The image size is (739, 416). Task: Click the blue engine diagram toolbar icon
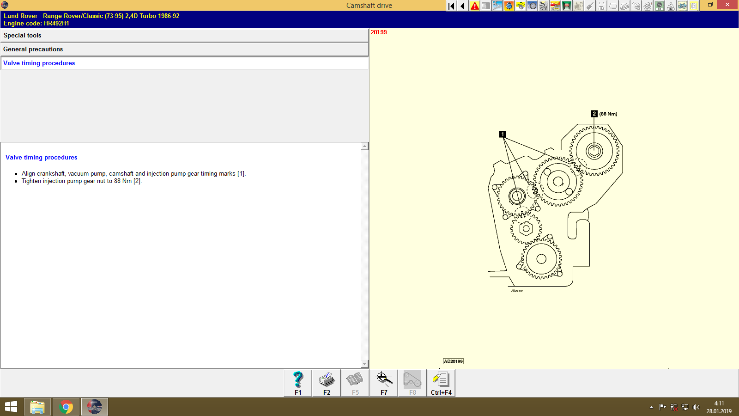point(497,6)
